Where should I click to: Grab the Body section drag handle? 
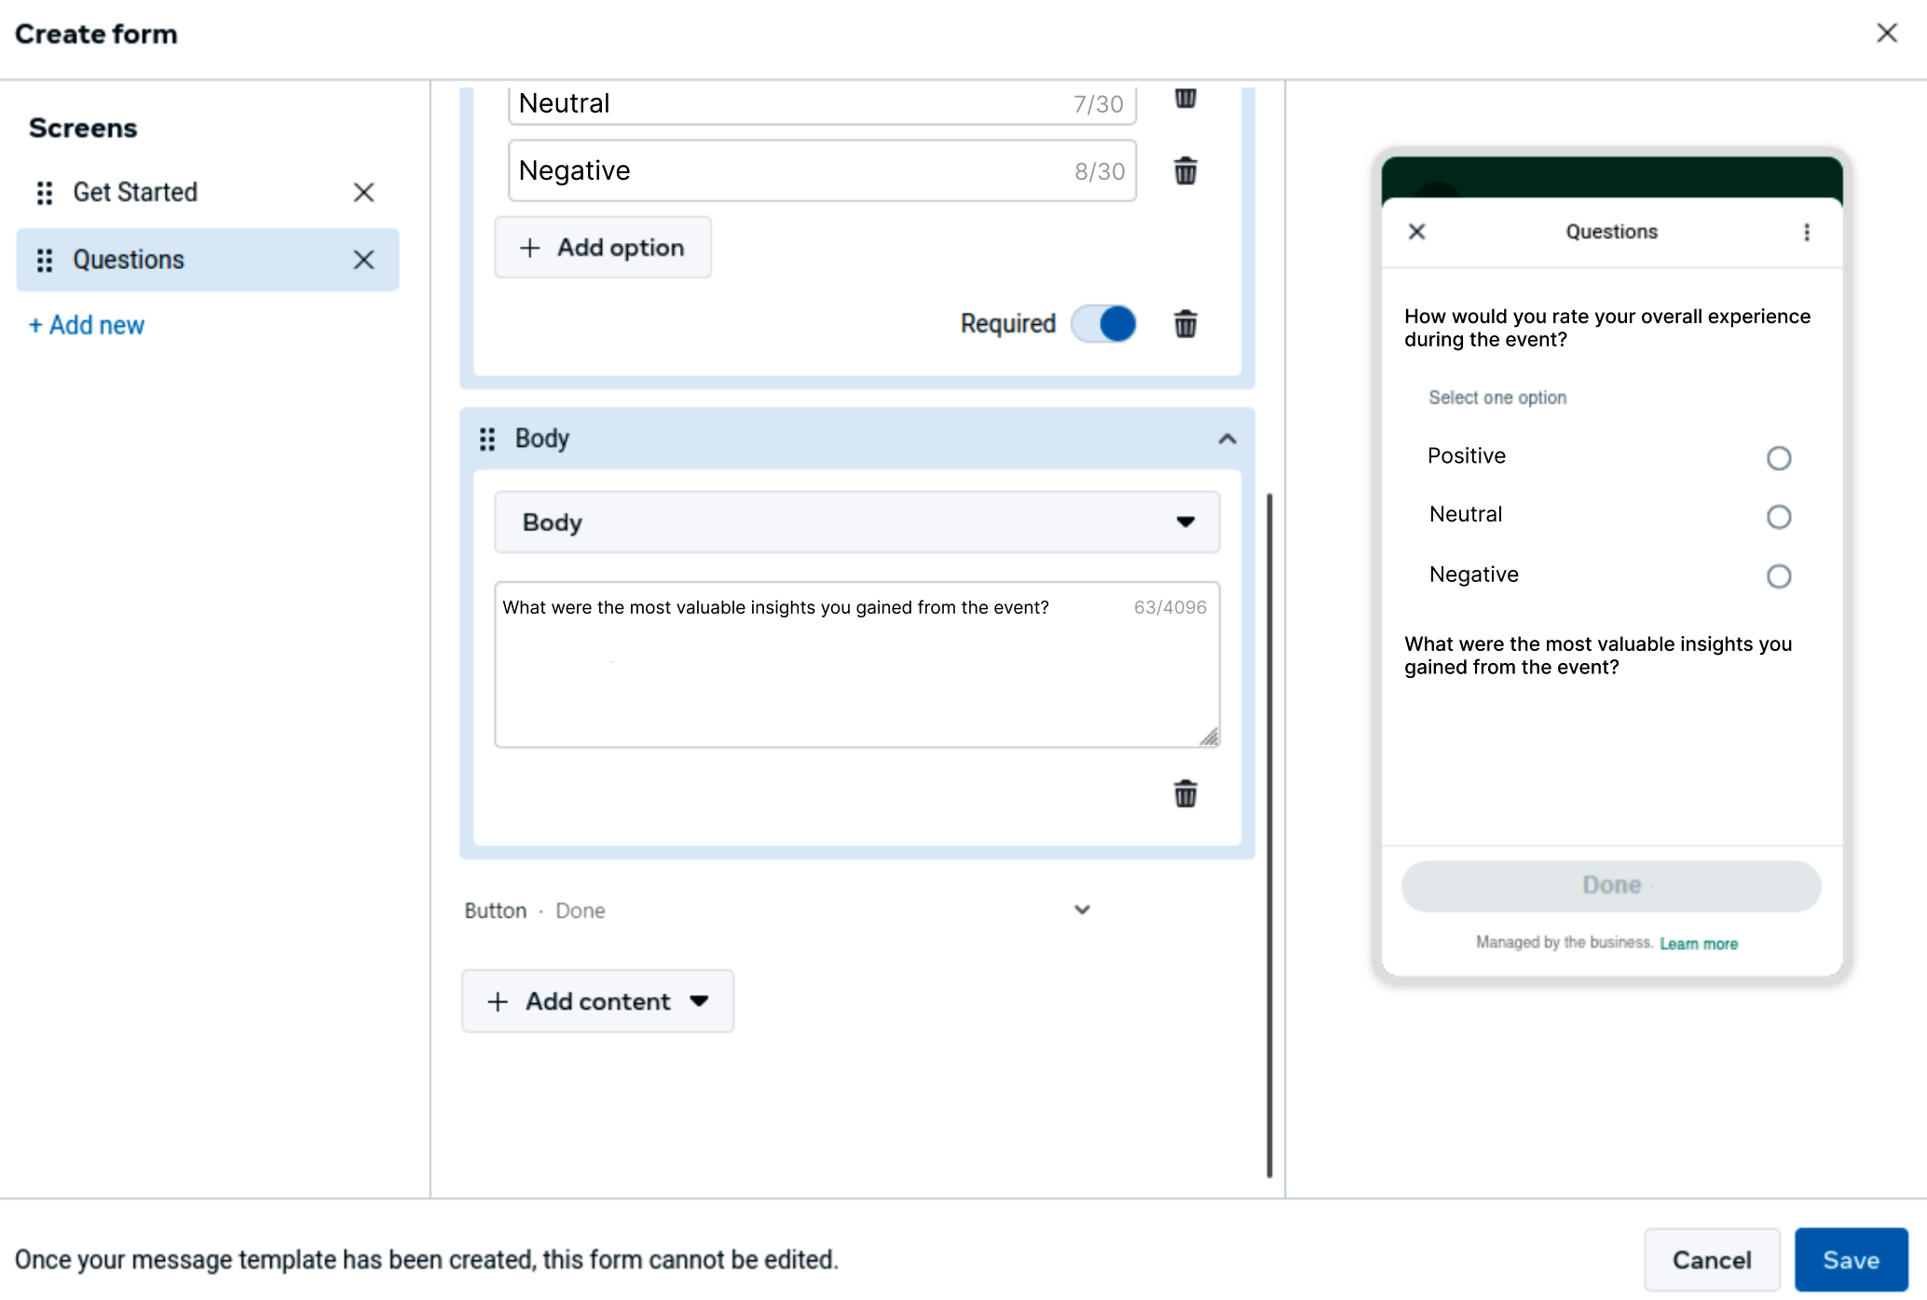coord(487,439)
